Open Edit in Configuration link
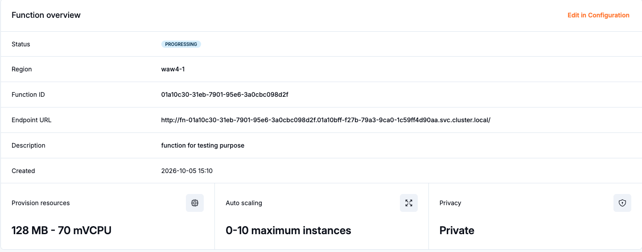The image size is (642, 252). pyautogui.click(x=598, y=15)
